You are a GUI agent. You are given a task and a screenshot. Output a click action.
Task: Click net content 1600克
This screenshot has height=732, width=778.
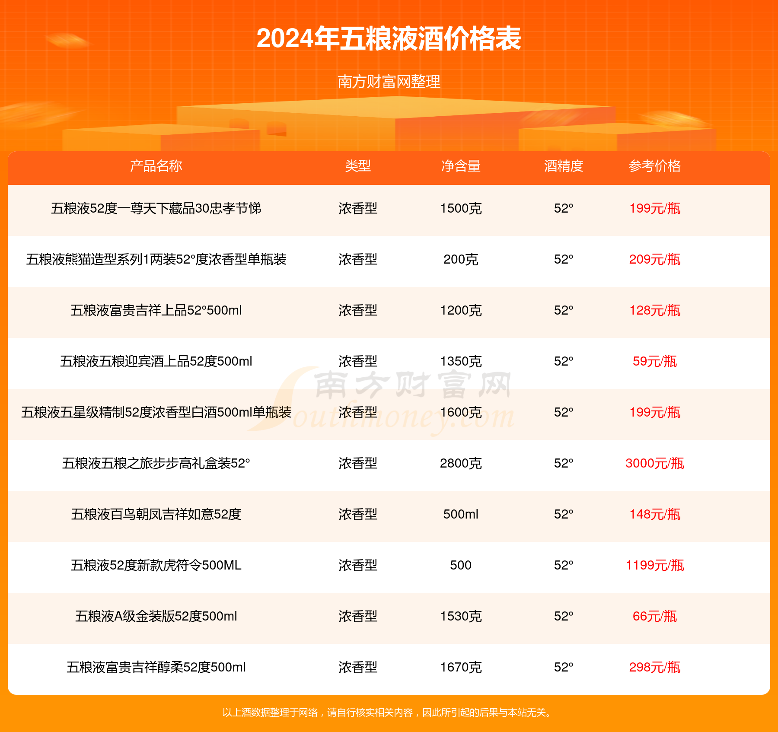pyautogui.click(x=461, y=412)
